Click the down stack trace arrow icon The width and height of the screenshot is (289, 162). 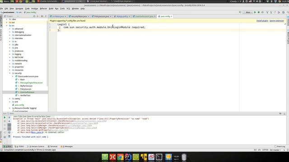coord(9,121)
